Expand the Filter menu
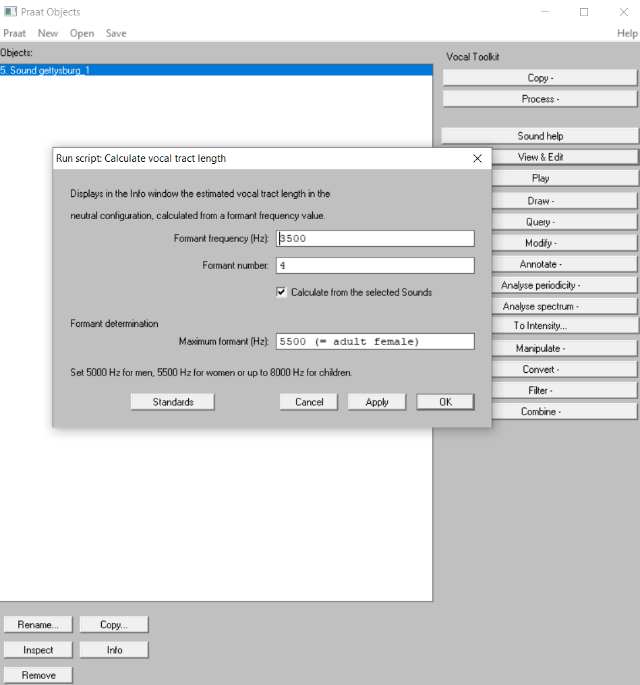The image size is (640, 685). [x=565, y=390]
